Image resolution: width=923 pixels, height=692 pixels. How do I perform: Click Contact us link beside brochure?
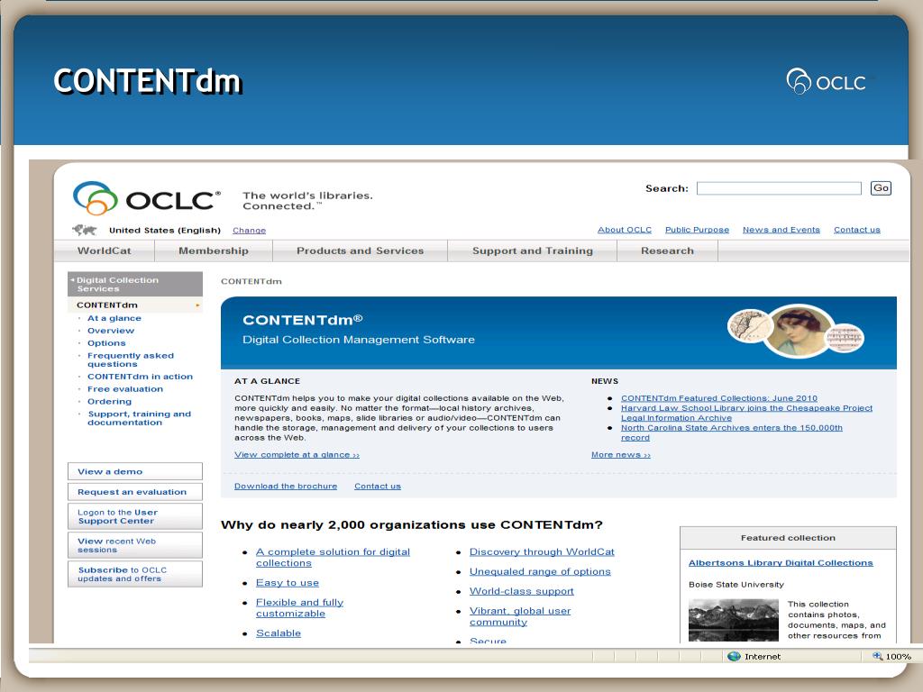tap(378, 486)
